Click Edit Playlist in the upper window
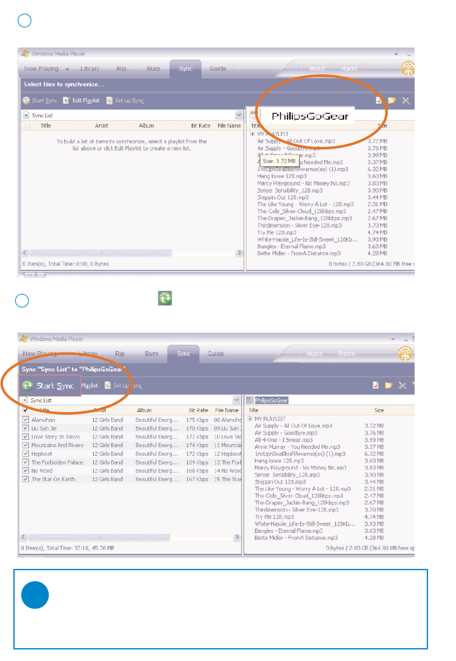The image size is (456, 661). tap(82, 101)
